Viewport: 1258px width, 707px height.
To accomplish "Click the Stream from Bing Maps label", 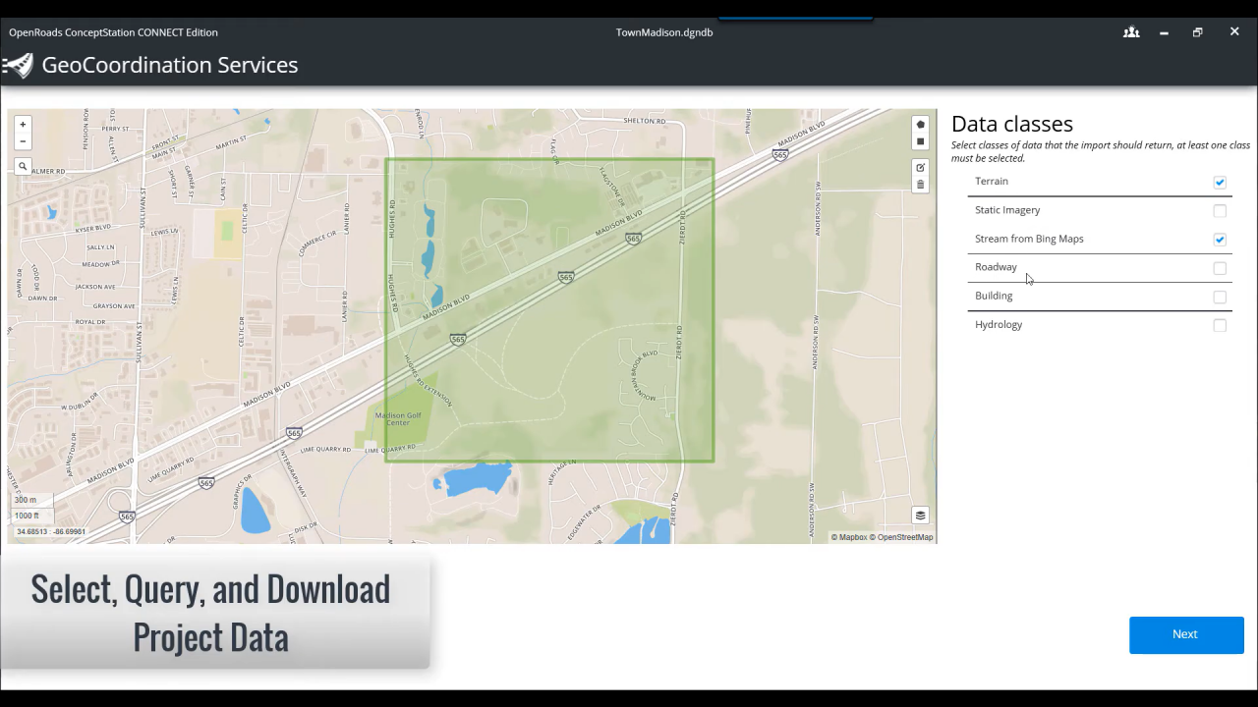I will [x=1029, y=239].
